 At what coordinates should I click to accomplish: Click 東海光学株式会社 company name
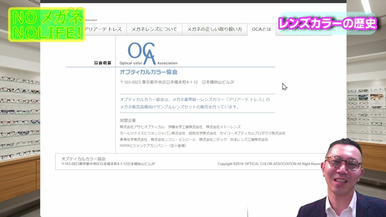pyautogui.click(x=134, y=140)
